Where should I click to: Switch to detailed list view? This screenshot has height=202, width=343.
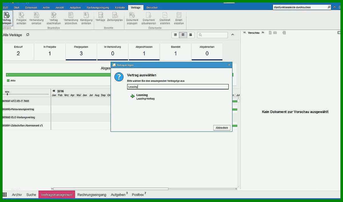[183, 35]
